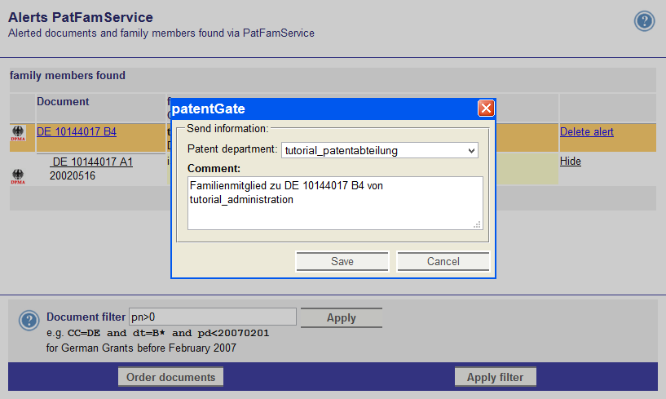This screenshot has height=399, width=666.
Task: Click Hide link for family member
Action: tap(571, 162)
